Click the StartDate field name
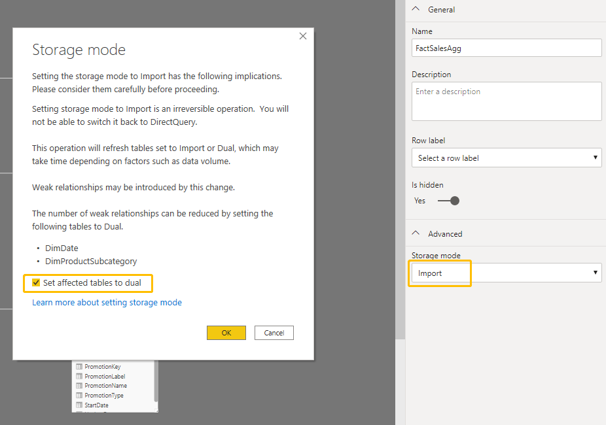The image size is (606, 425). 96,405
